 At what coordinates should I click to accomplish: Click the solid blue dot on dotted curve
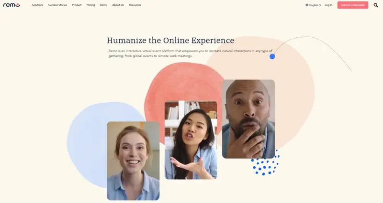coord(272,56)
